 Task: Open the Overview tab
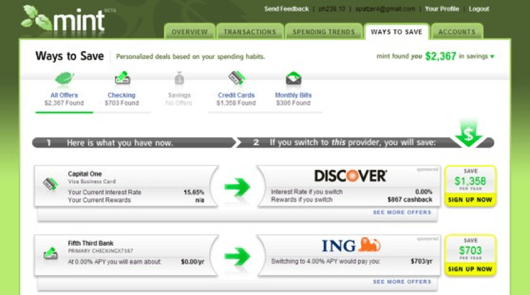190,32
